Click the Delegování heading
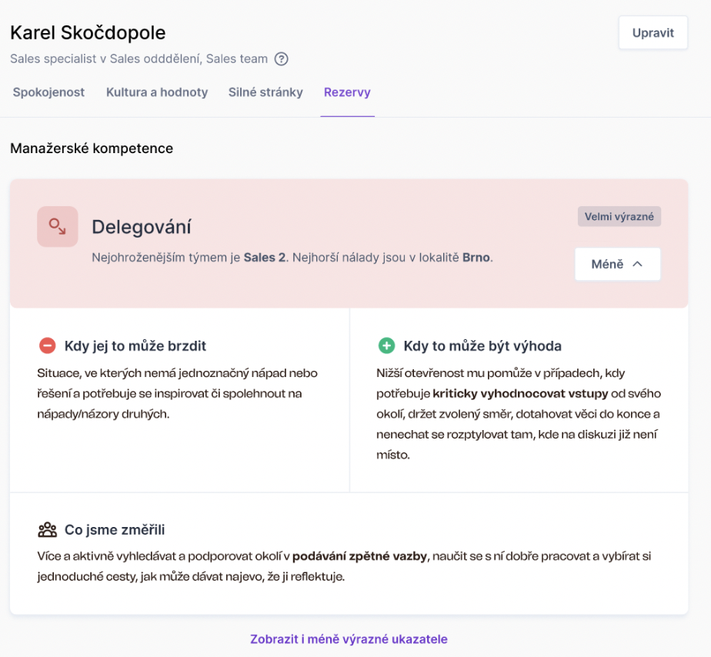 click(142, 227)
